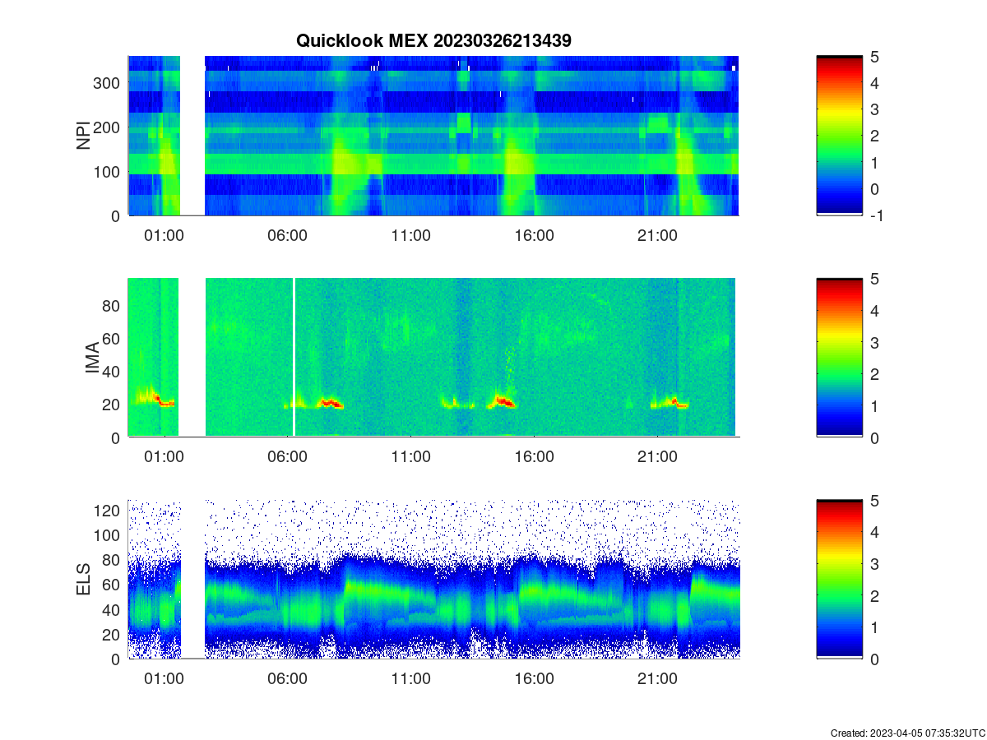Click the 06:00 tick under NPI plot
Image resolution: width=987 pixels, height=740 pixels.
(x=288, y=235)
